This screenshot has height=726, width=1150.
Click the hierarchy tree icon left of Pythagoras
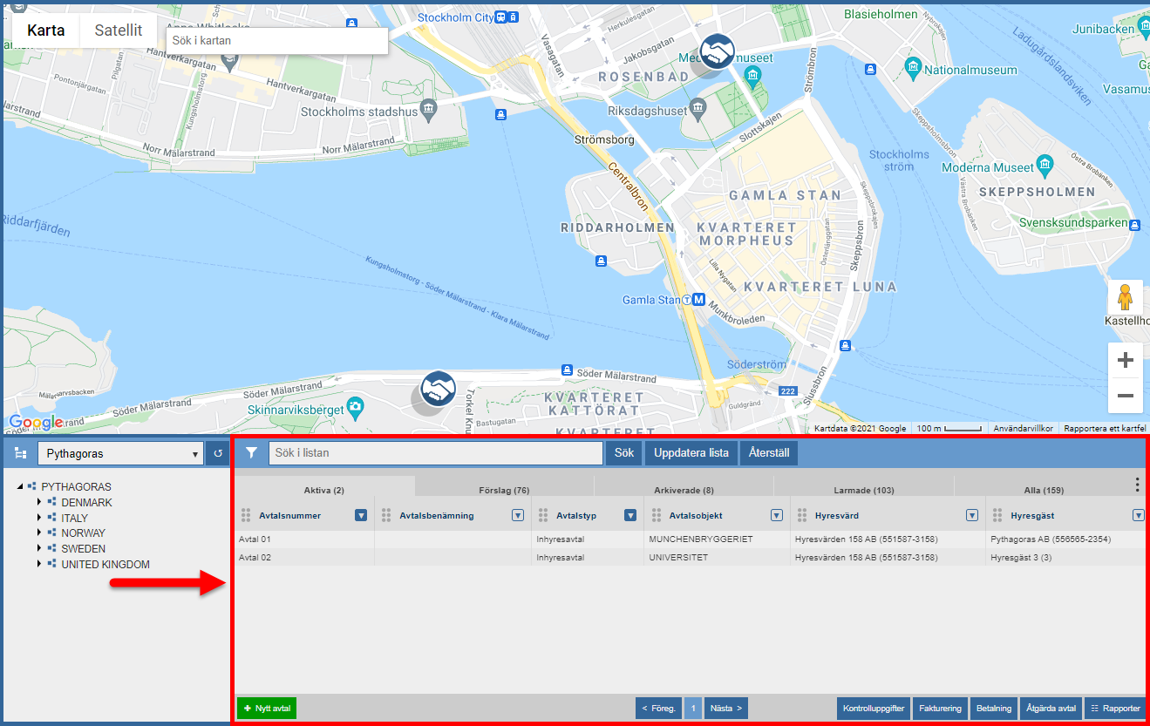point(21,454)
